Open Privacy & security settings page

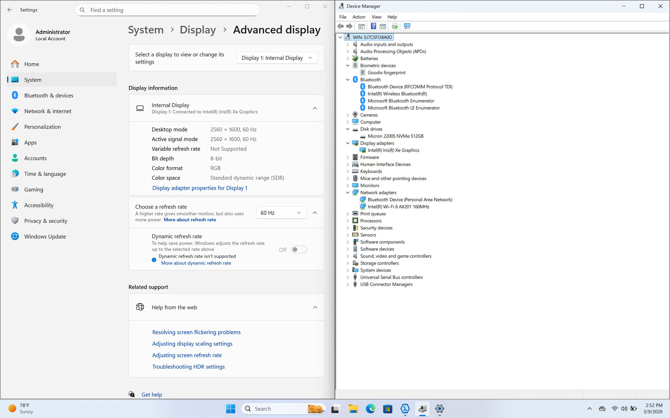coord(62,221)
